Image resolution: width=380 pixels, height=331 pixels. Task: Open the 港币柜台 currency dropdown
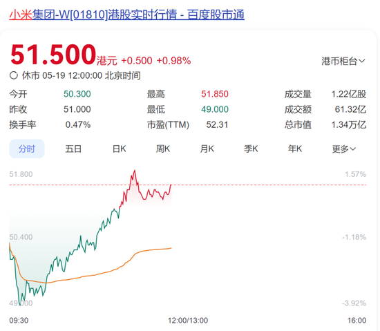point(343,62)
